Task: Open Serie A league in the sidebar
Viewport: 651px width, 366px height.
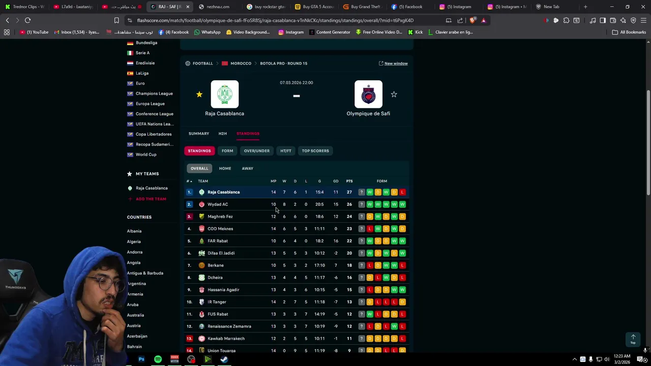Action: pyautogui.click(x=142, y=53)
